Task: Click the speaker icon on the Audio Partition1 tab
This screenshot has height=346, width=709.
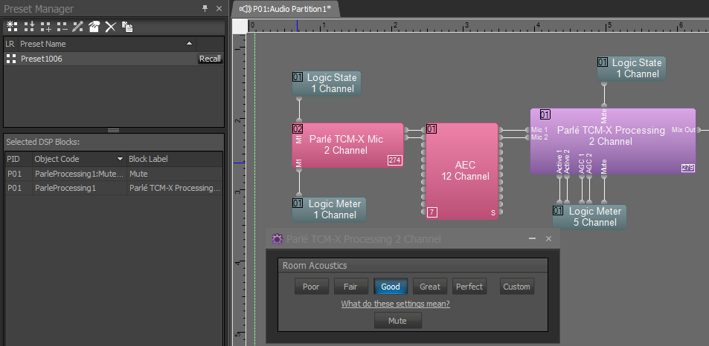Action: tap(245, 9)
